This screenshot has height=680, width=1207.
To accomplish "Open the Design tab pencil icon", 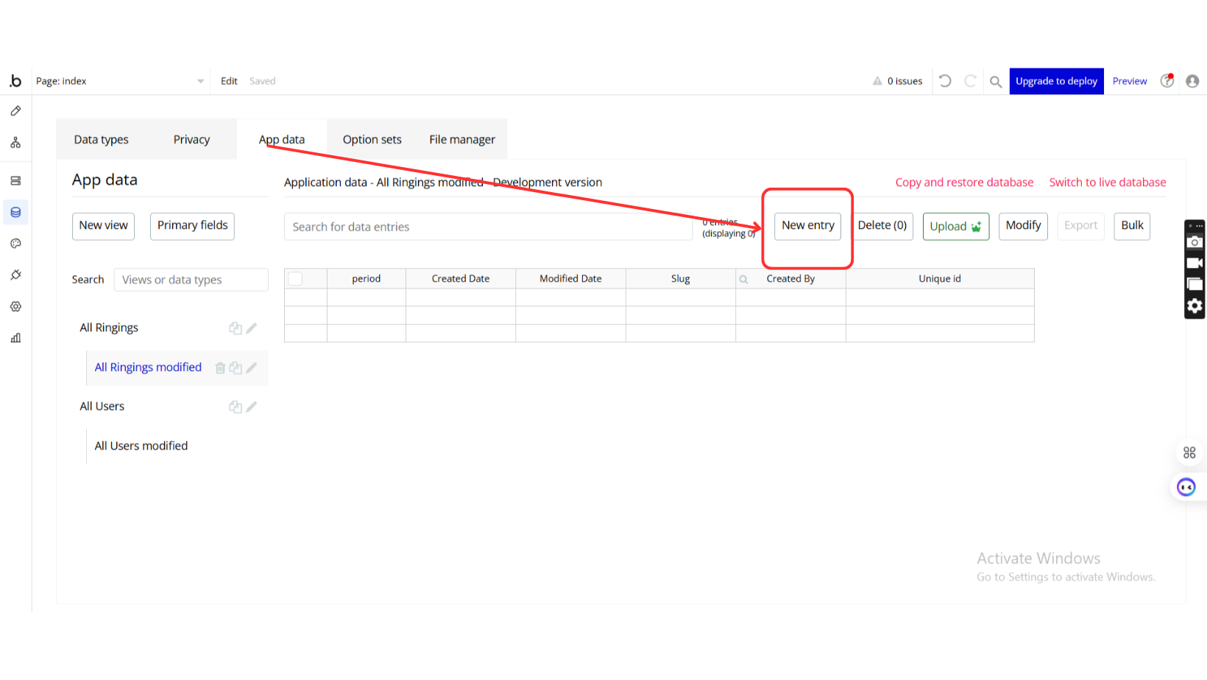I will coord(15,111).
